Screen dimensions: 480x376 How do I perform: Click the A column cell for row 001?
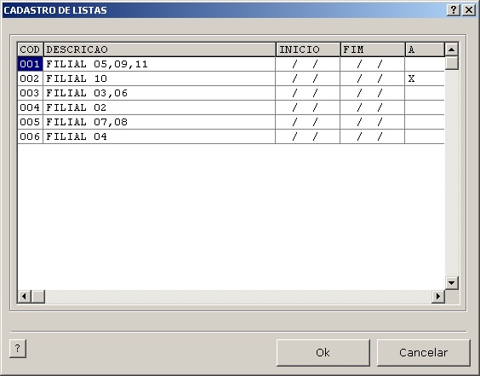[x=425, y=64]
